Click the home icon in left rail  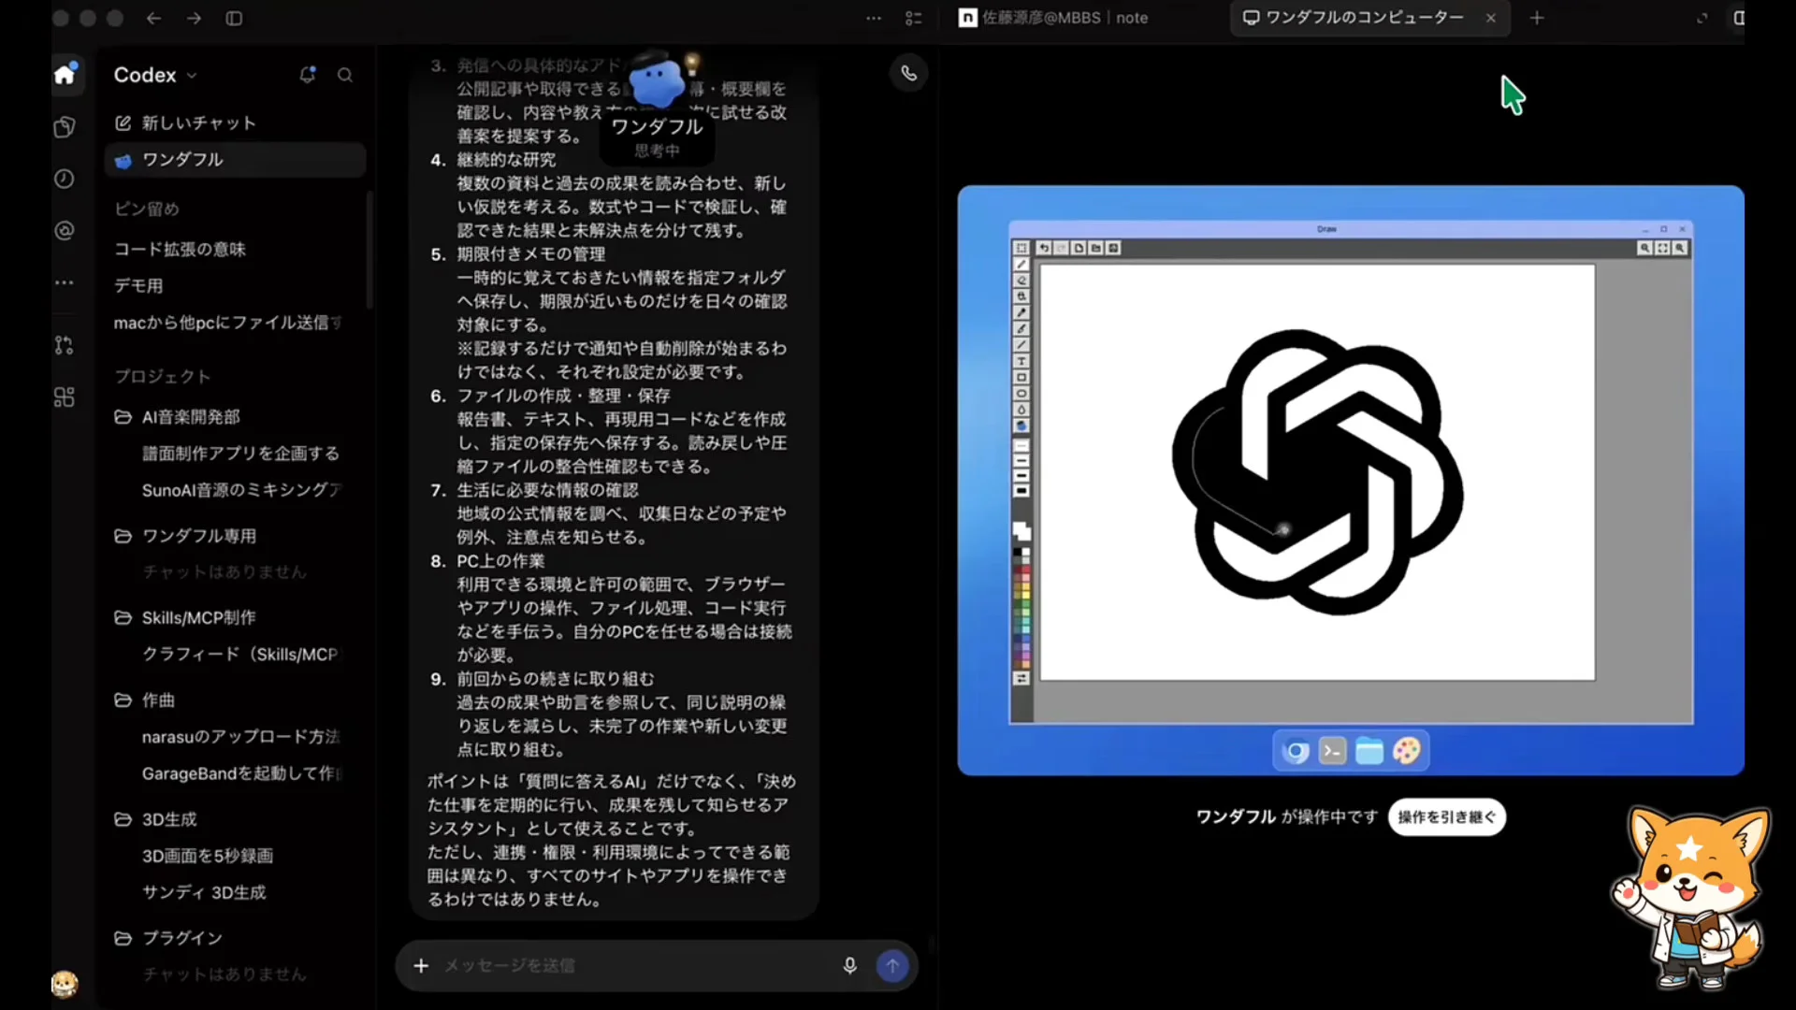65,74
